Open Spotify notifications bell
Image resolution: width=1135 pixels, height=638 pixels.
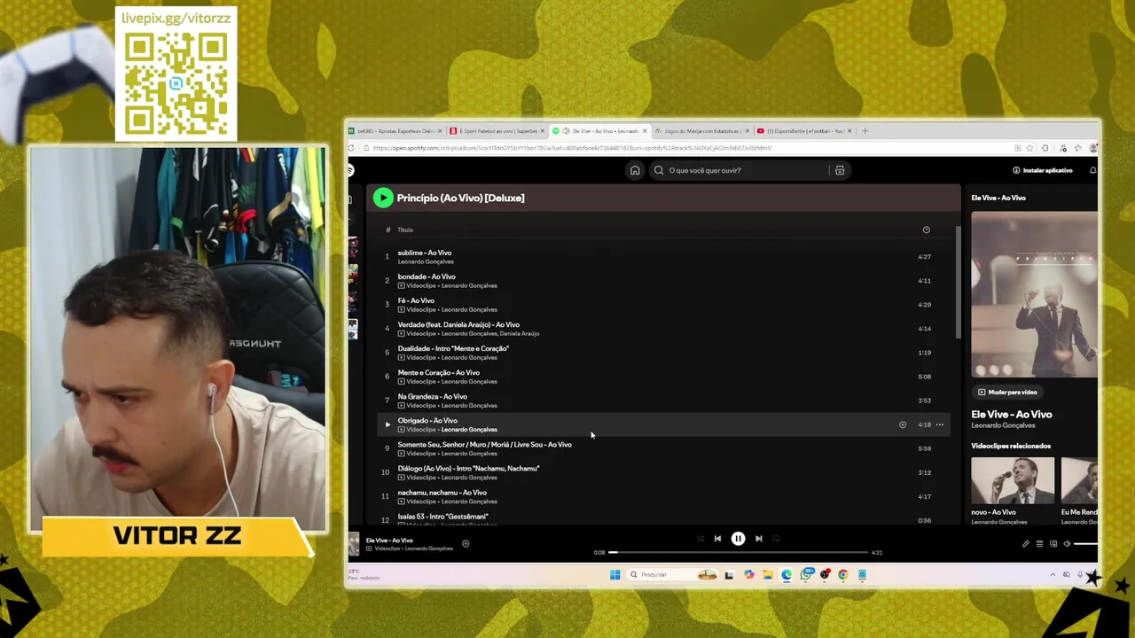1092,170
